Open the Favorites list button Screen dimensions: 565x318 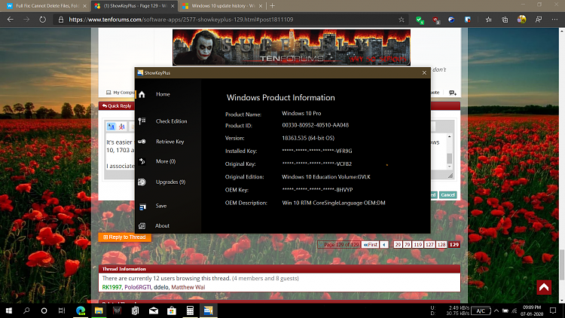click(x=489, y=20)
